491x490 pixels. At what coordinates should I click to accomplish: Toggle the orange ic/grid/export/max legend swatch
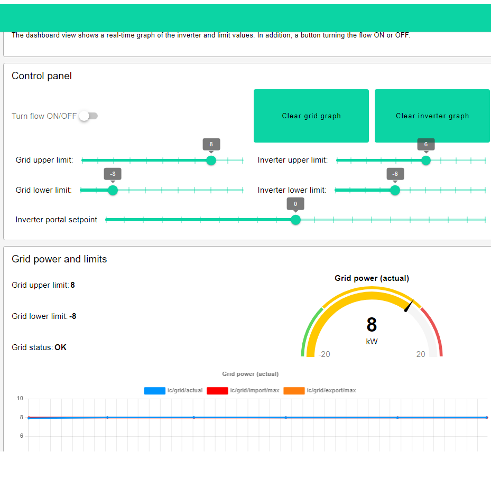pos(294,391)
